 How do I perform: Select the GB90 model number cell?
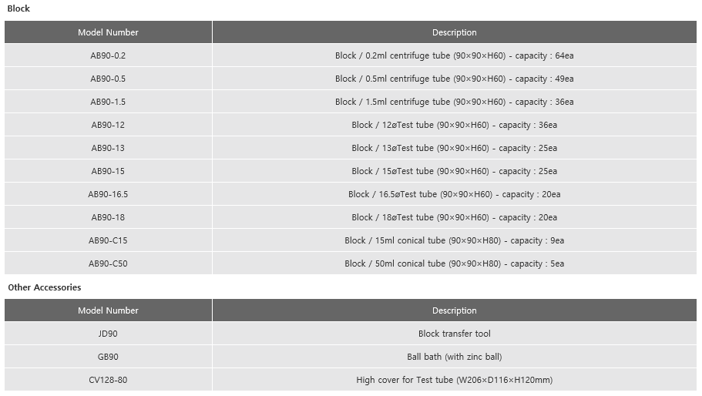point(108,357)
